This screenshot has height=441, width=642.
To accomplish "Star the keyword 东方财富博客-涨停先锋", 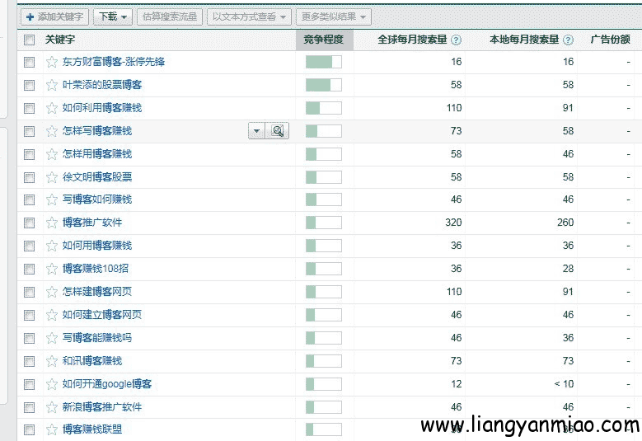I will [x=52, y=63].
